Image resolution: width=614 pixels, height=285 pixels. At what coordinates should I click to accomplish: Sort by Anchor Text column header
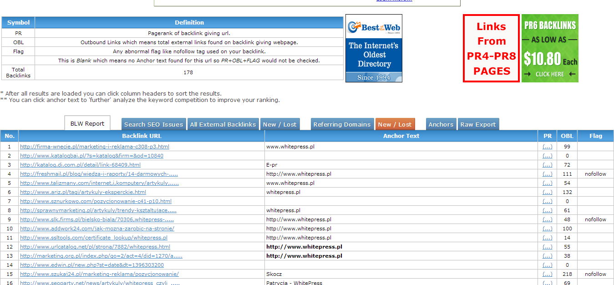[x=401, y=136]
